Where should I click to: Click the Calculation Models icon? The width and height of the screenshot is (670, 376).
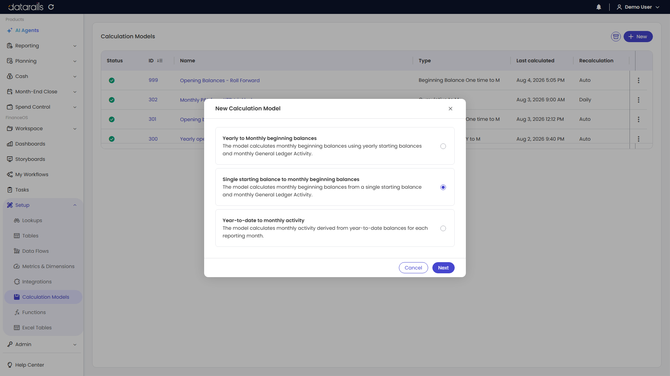point(17,297)
